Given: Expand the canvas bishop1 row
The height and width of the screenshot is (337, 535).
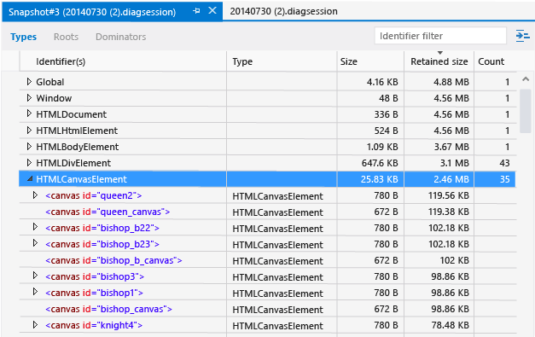Looking at the screenshot, I should click(x=35, y=292).
